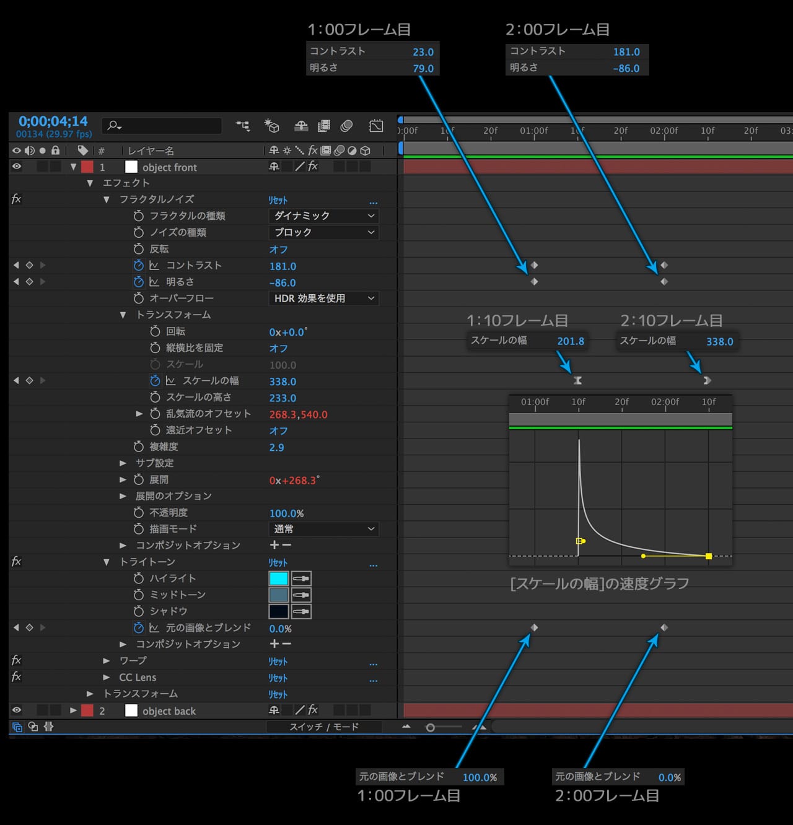Image resolution: width=793 pixels, height=825 pixels.
Task: Click the ハイライト eyedropper icon
Action: coord(301,578)
